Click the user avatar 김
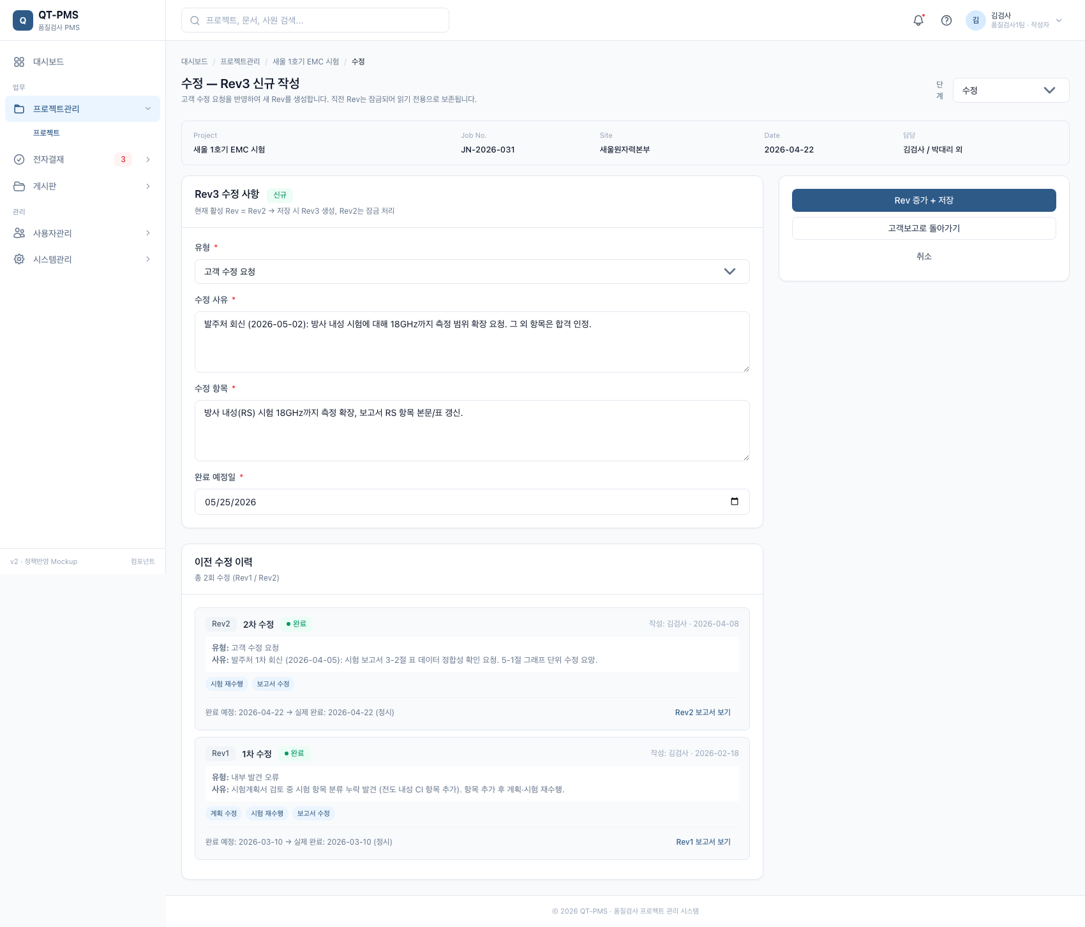Screen dimensions: 1085x927 pos(976,20)
